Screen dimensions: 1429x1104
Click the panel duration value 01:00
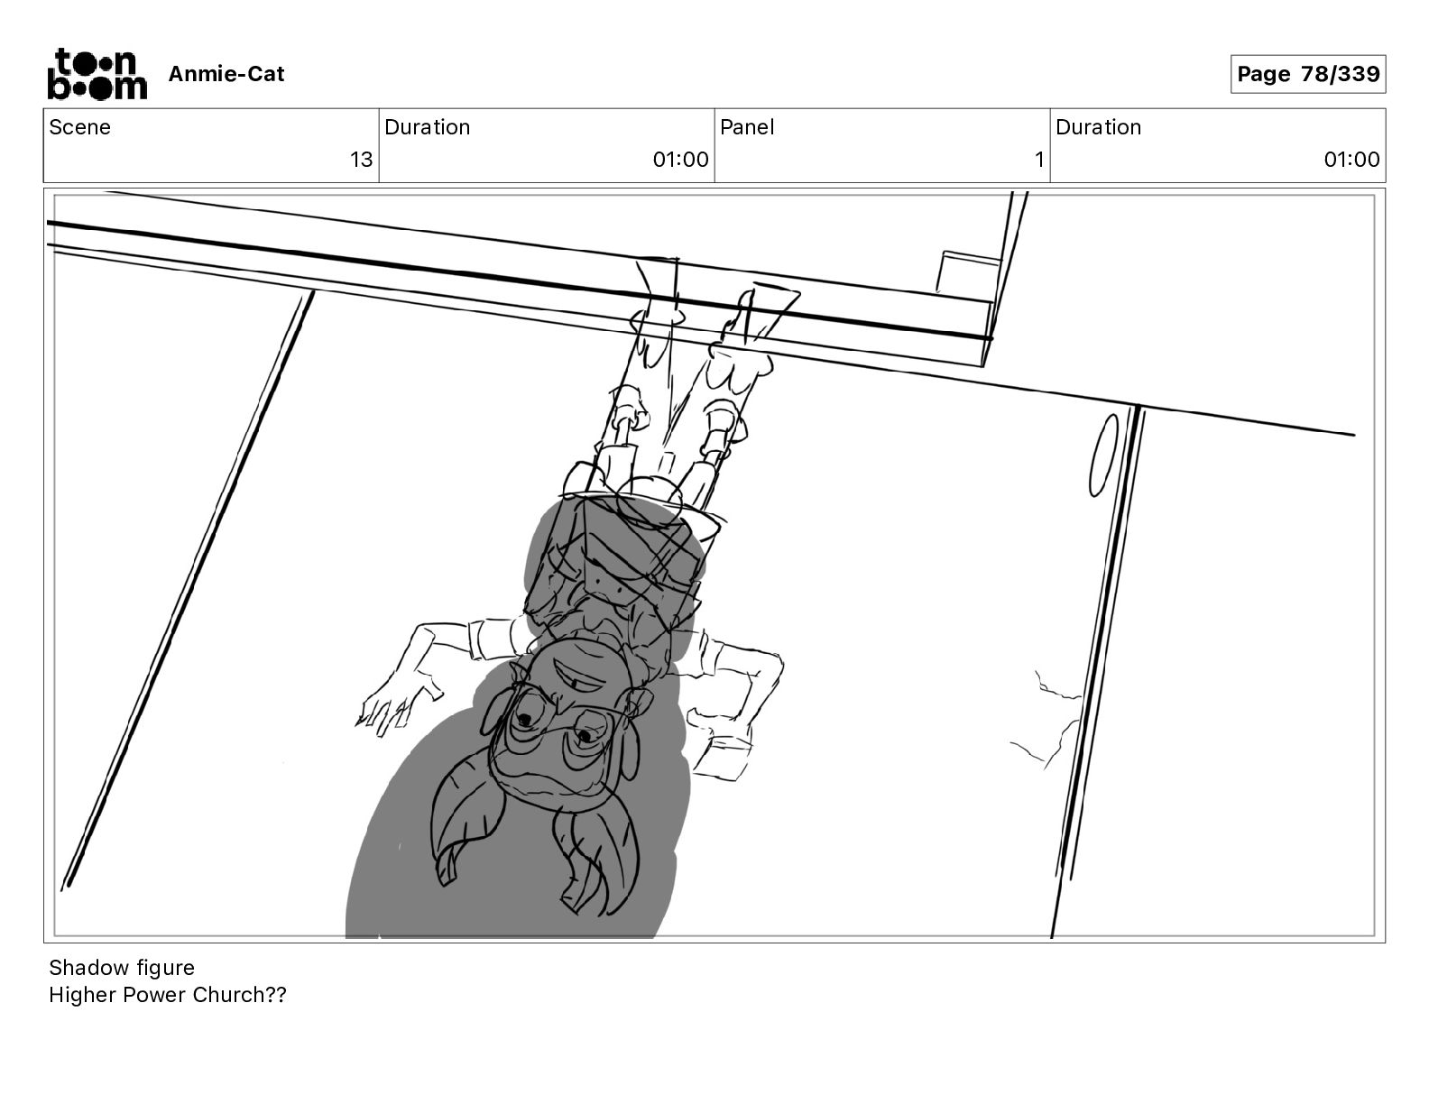point(1352,160)
